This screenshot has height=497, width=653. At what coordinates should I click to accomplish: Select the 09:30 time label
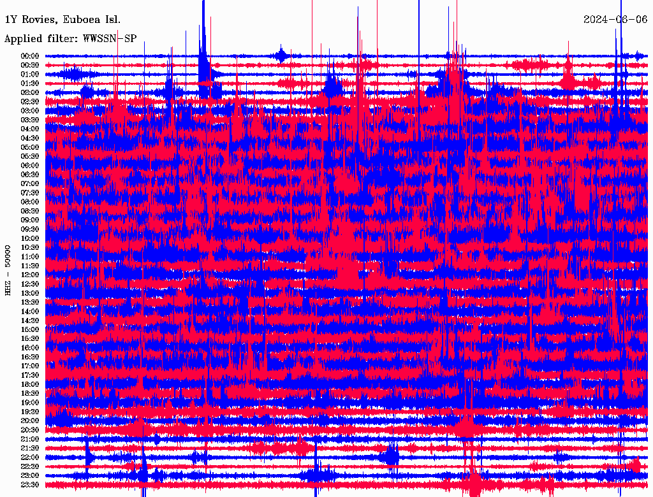pyautogui.click(x=30, y=229)
